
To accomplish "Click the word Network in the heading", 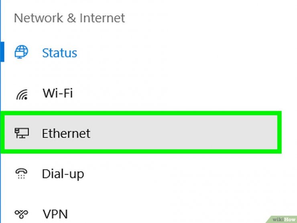I will point(39,18).
